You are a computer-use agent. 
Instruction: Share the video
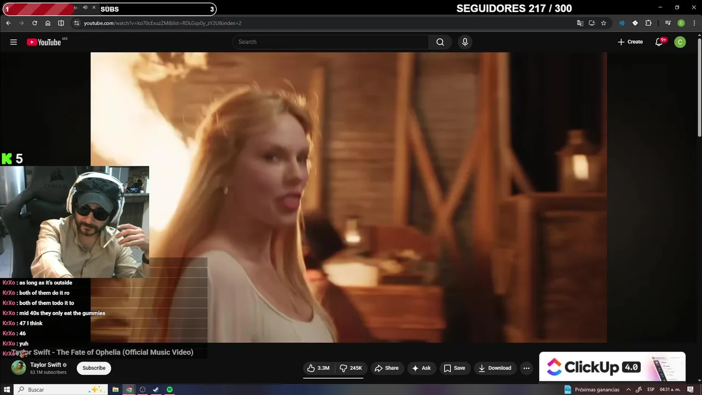[x=387, y=368]
